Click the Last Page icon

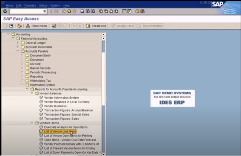[116, 11]
